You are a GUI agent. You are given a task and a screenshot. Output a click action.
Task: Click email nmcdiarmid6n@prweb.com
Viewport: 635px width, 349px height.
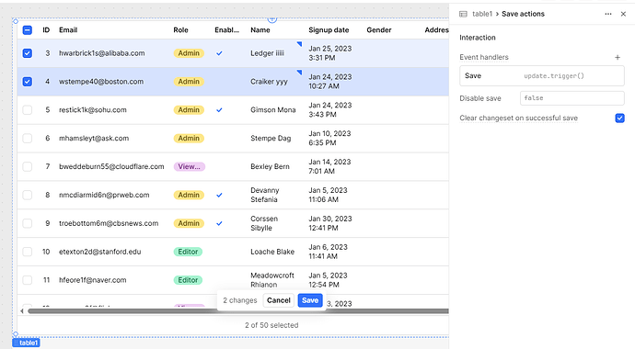(x=104, y=195)
